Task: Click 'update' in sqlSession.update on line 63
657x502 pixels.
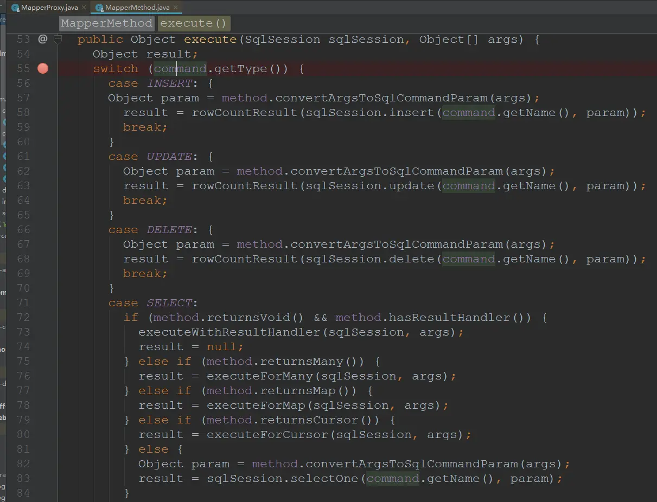Action: (412, 185)
